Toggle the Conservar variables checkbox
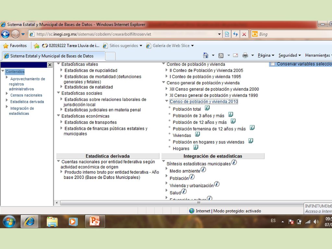Screen dimensions: 332x249 point(273,64)
